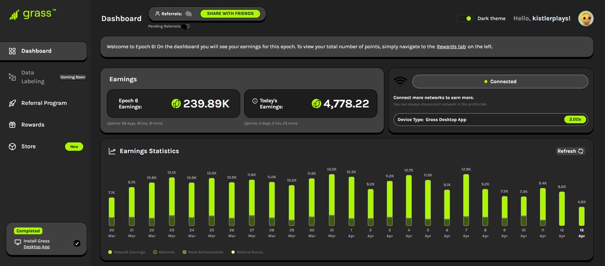The image size is (605, 266).
Task: Click the Rewards gift icon
Action: 12,125
